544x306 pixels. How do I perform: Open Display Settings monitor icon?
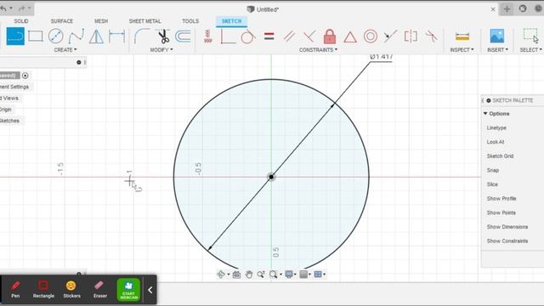point(289,275)
